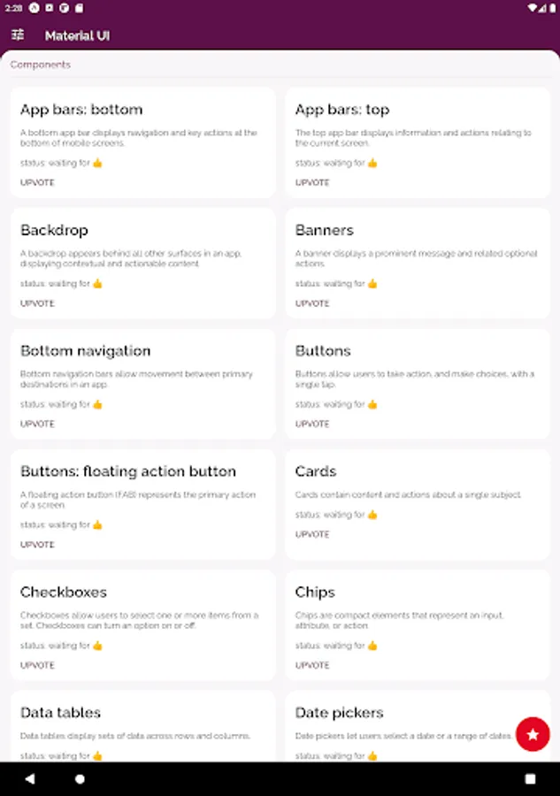Open the Date pickers card title
The image size is (560, 796).
(x=340, y=713)
